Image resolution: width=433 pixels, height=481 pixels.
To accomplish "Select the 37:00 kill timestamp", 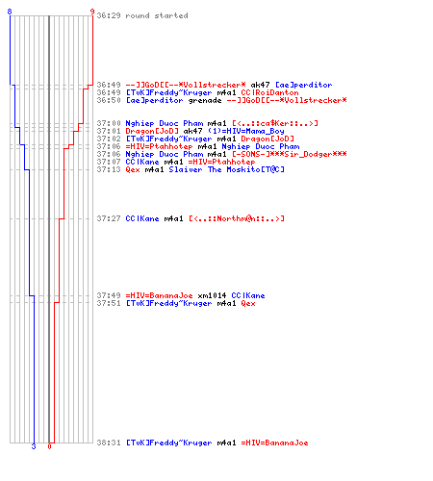I will [x=109, y=123].
